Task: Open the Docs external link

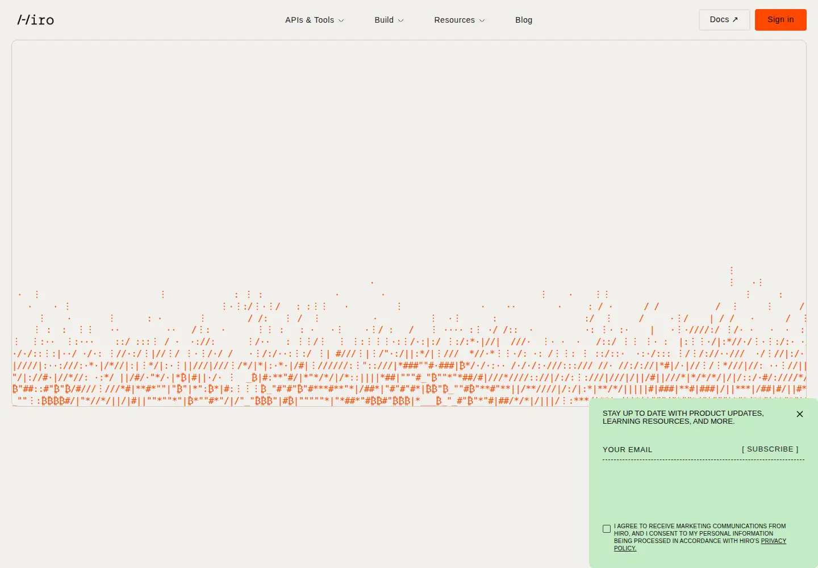Action: click(724, 20)
